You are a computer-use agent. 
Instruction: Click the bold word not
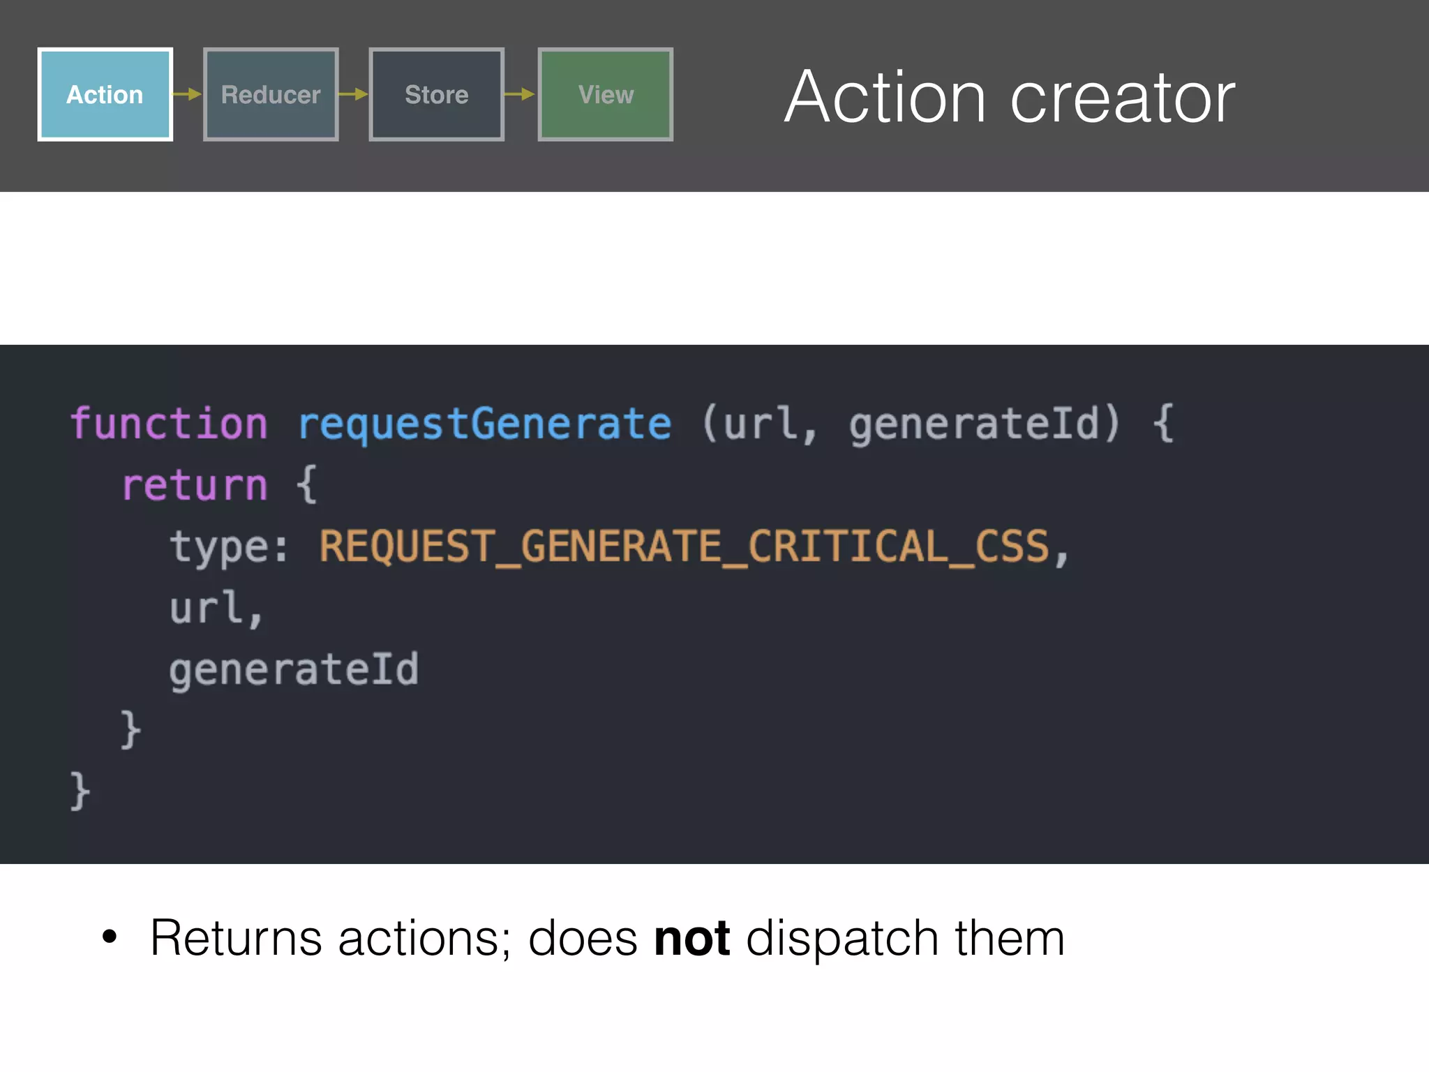[691, 938]
